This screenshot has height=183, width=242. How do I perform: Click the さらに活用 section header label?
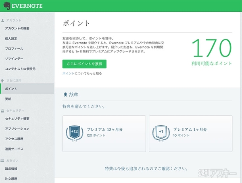pyautogui.click(x=14, y=81)
